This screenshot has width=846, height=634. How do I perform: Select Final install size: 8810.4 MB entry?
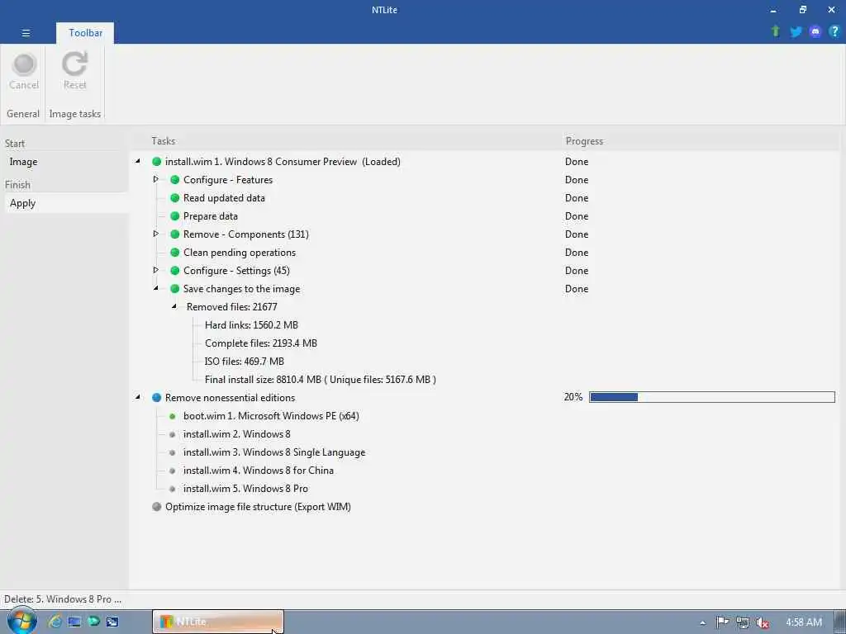321,380
